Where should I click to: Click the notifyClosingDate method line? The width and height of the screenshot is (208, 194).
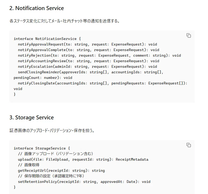tap(100, 86)
